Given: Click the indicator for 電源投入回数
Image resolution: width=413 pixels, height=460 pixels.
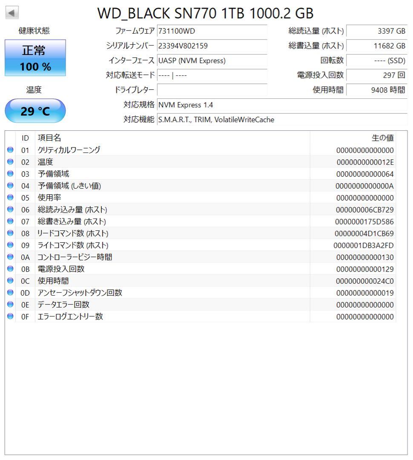Looking at the screenshot, I should tap(10, 269).
